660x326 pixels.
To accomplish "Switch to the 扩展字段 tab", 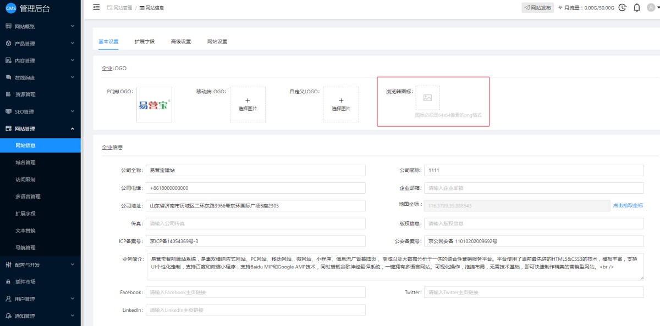I will [145, 42].
